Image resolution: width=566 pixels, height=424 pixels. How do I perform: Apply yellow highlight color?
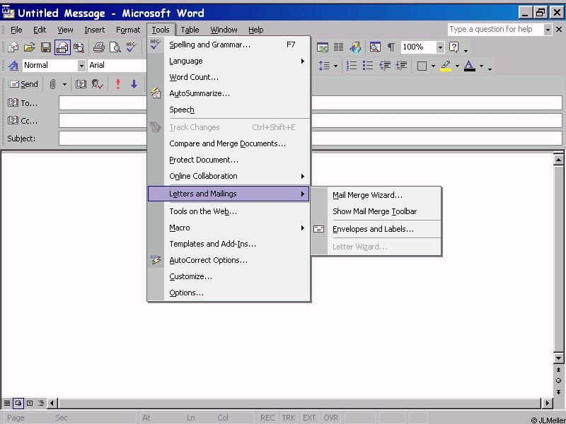(x=445, y=66)
